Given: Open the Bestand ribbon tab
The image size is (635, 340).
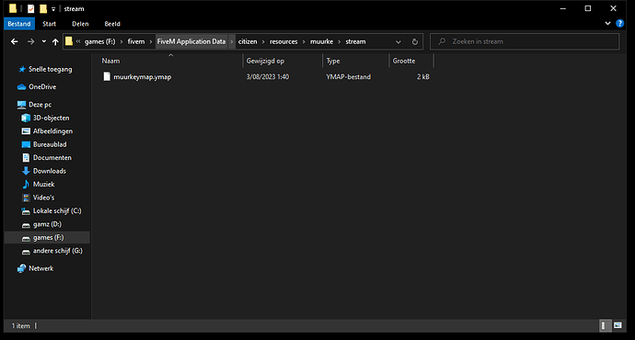Looking at the screenshot, I should (x=19, y=24).
